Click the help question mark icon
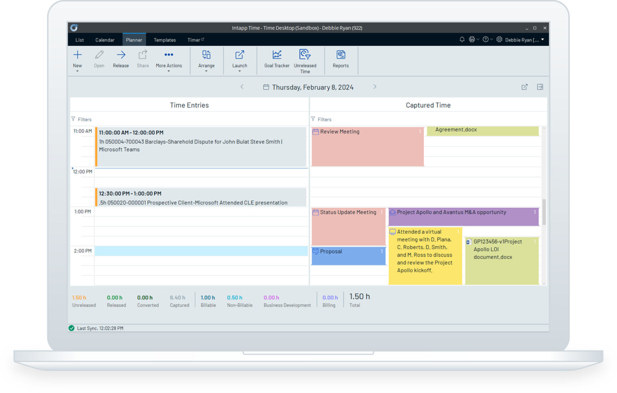The width and height of the screenshot is (617, 393). click(x=485, y=39)
